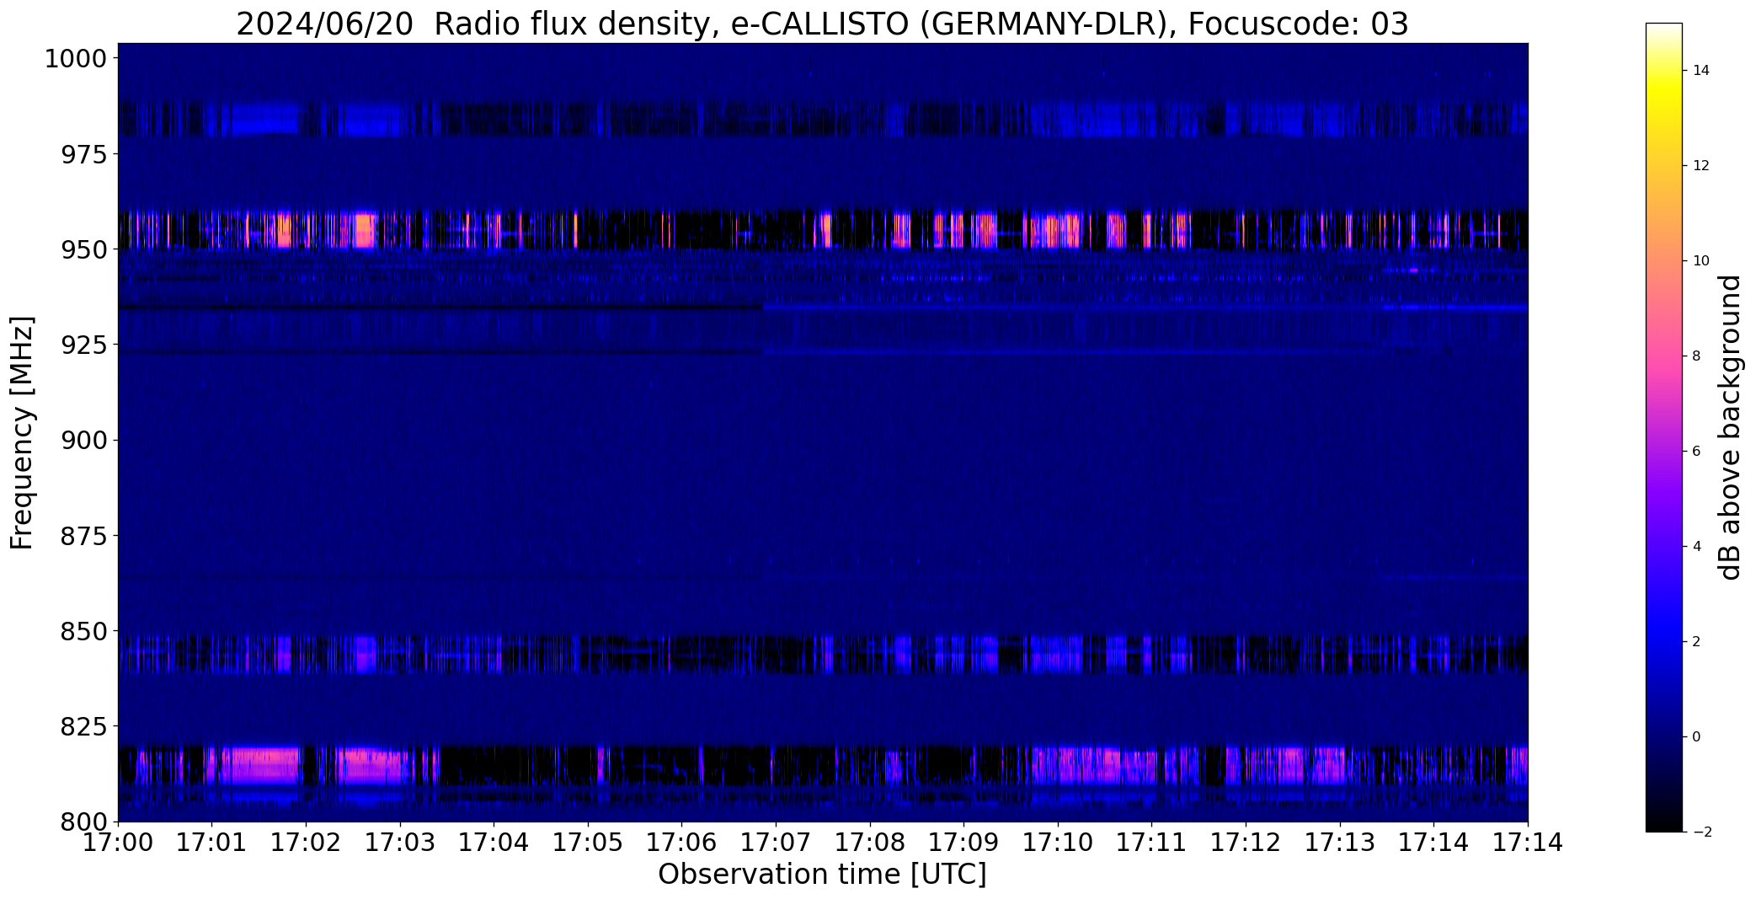This screenshot has width=1756, height=899.
Task: Click the black bottom end of the colorbar
Action: coord(1663,821)
